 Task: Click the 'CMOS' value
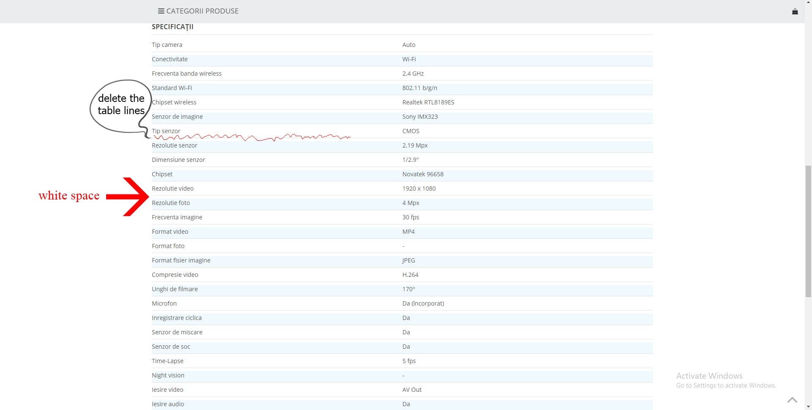411,131
